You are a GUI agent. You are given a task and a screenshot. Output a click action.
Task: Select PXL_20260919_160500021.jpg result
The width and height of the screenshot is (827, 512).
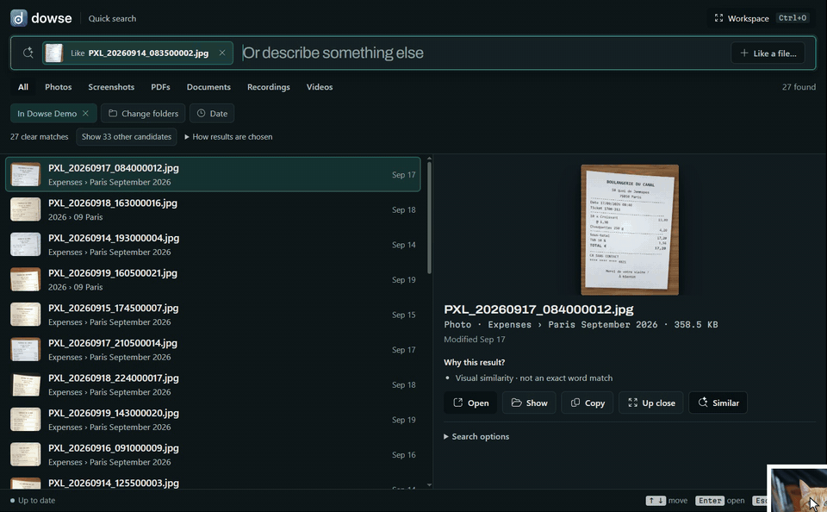(x=213, y=280)
